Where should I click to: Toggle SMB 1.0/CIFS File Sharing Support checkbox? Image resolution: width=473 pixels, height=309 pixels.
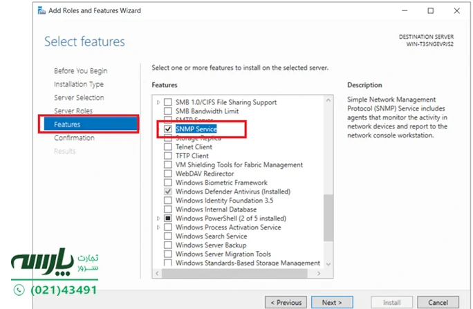point(168,102)
